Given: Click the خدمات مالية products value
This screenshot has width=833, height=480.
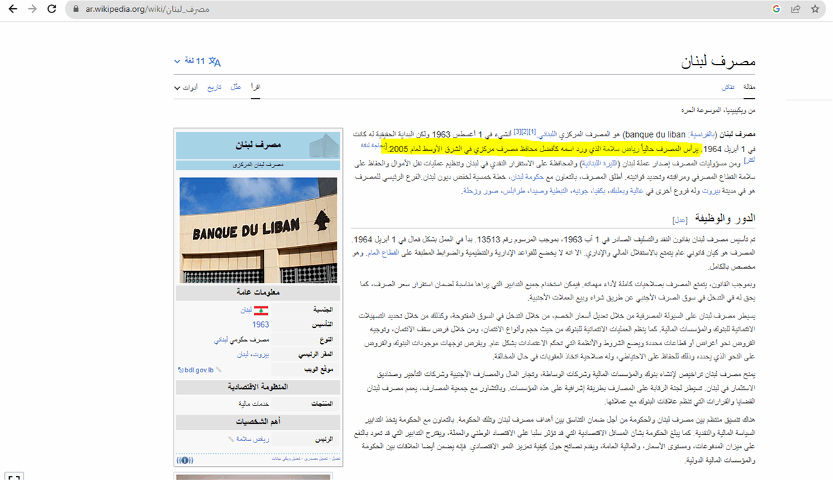Looking at the screenshot, I should pyautogui.click(x=253, y=404).
